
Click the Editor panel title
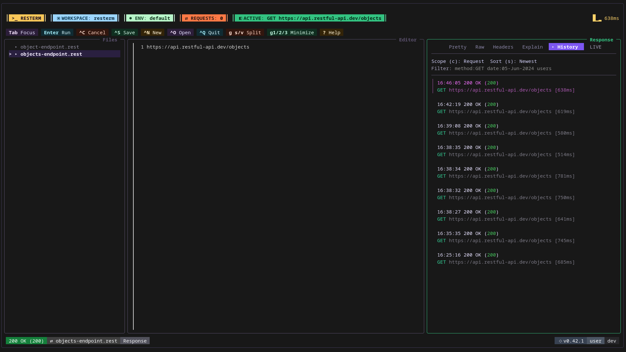click(408, 40)
